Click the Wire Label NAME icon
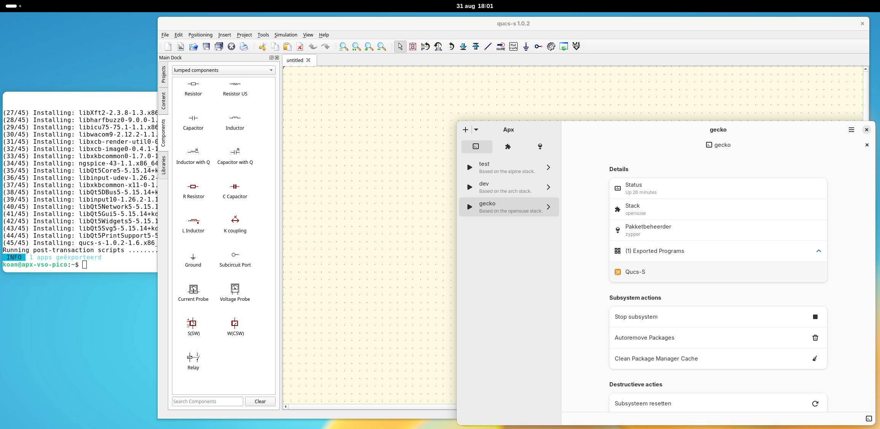The image size is (880, 429). coord(501,46)
